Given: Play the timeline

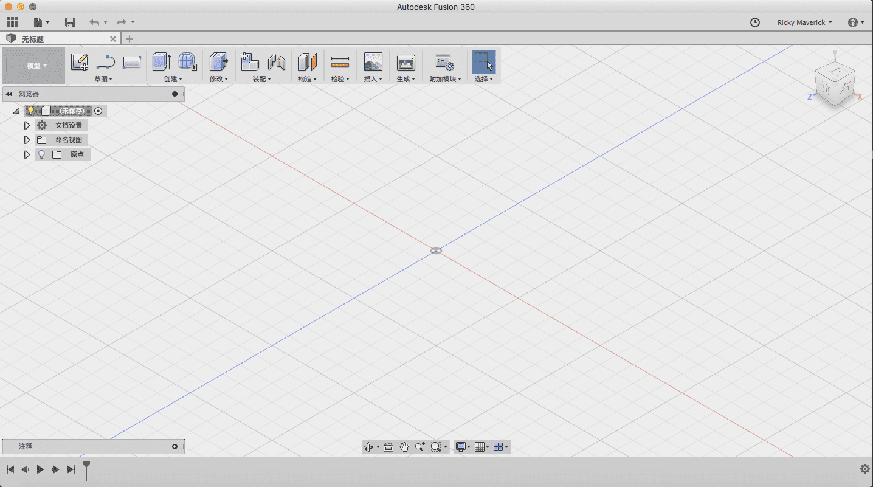Looking at the screenshot, I should 40,469.
